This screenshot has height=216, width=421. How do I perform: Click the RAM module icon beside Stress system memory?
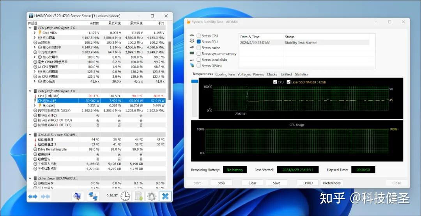(x=192, y=53)
